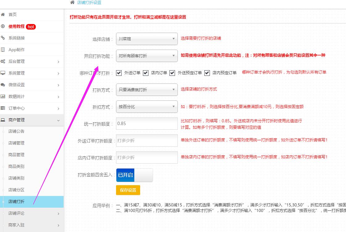Screen dimensions: 346x232
Task: Click the 使用教程 play icon
Action: pyautogui.click(x=3, y=26)
